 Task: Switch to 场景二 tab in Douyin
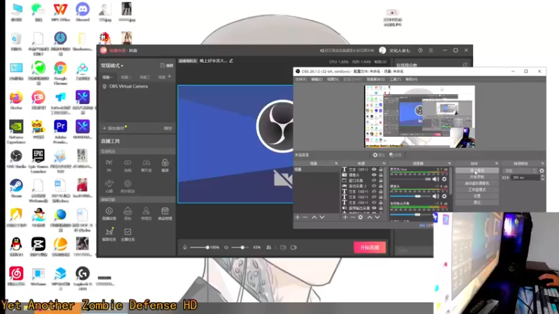click(x=126, y=77)
